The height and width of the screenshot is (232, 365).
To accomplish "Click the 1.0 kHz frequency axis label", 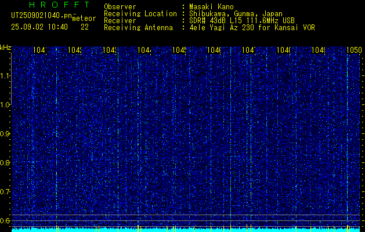I will tap(5, 105).
